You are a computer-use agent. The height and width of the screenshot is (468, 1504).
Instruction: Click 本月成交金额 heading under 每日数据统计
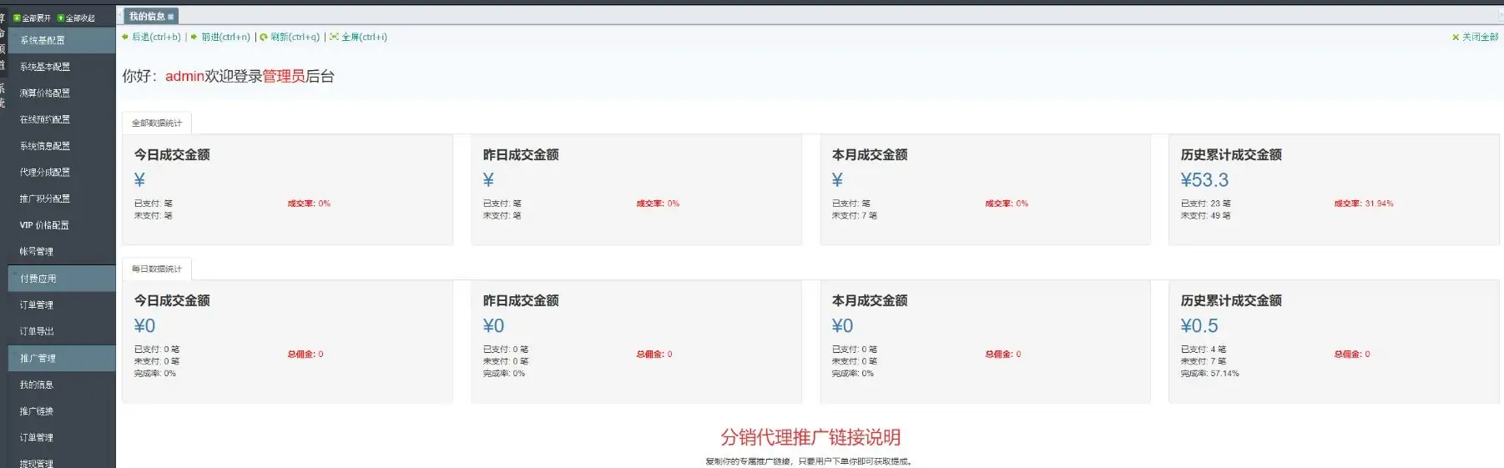[870, 301]
